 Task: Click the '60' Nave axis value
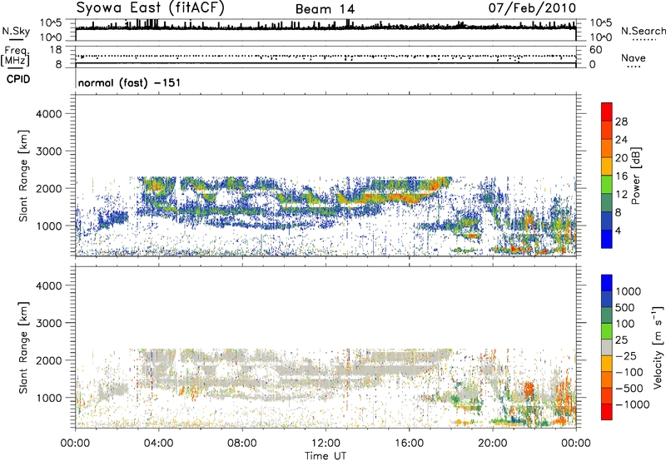tap(595, 50)
